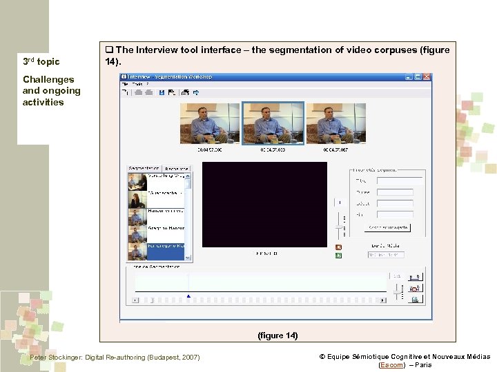Switch to the Segmentation tab

point(144,168)
